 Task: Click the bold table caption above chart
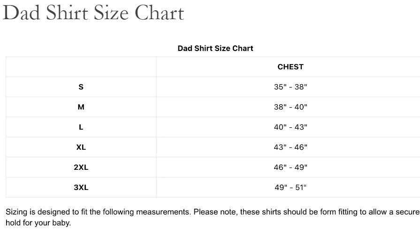click(215, 48)
